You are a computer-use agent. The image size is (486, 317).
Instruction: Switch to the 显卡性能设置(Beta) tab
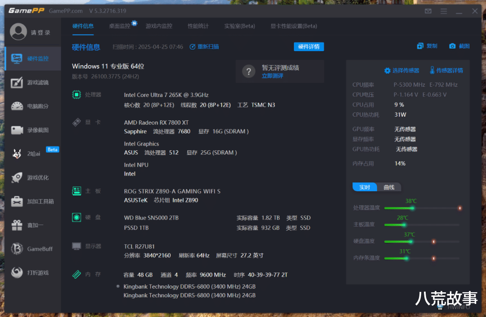click(294, 26)
